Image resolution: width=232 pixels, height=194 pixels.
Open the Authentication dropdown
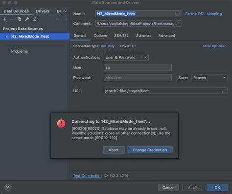click(x=126, y=57)
